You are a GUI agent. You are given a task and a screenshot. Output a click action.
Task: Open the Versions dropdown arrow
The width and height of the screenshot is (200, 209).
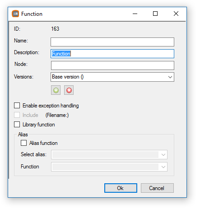(170, 77)
